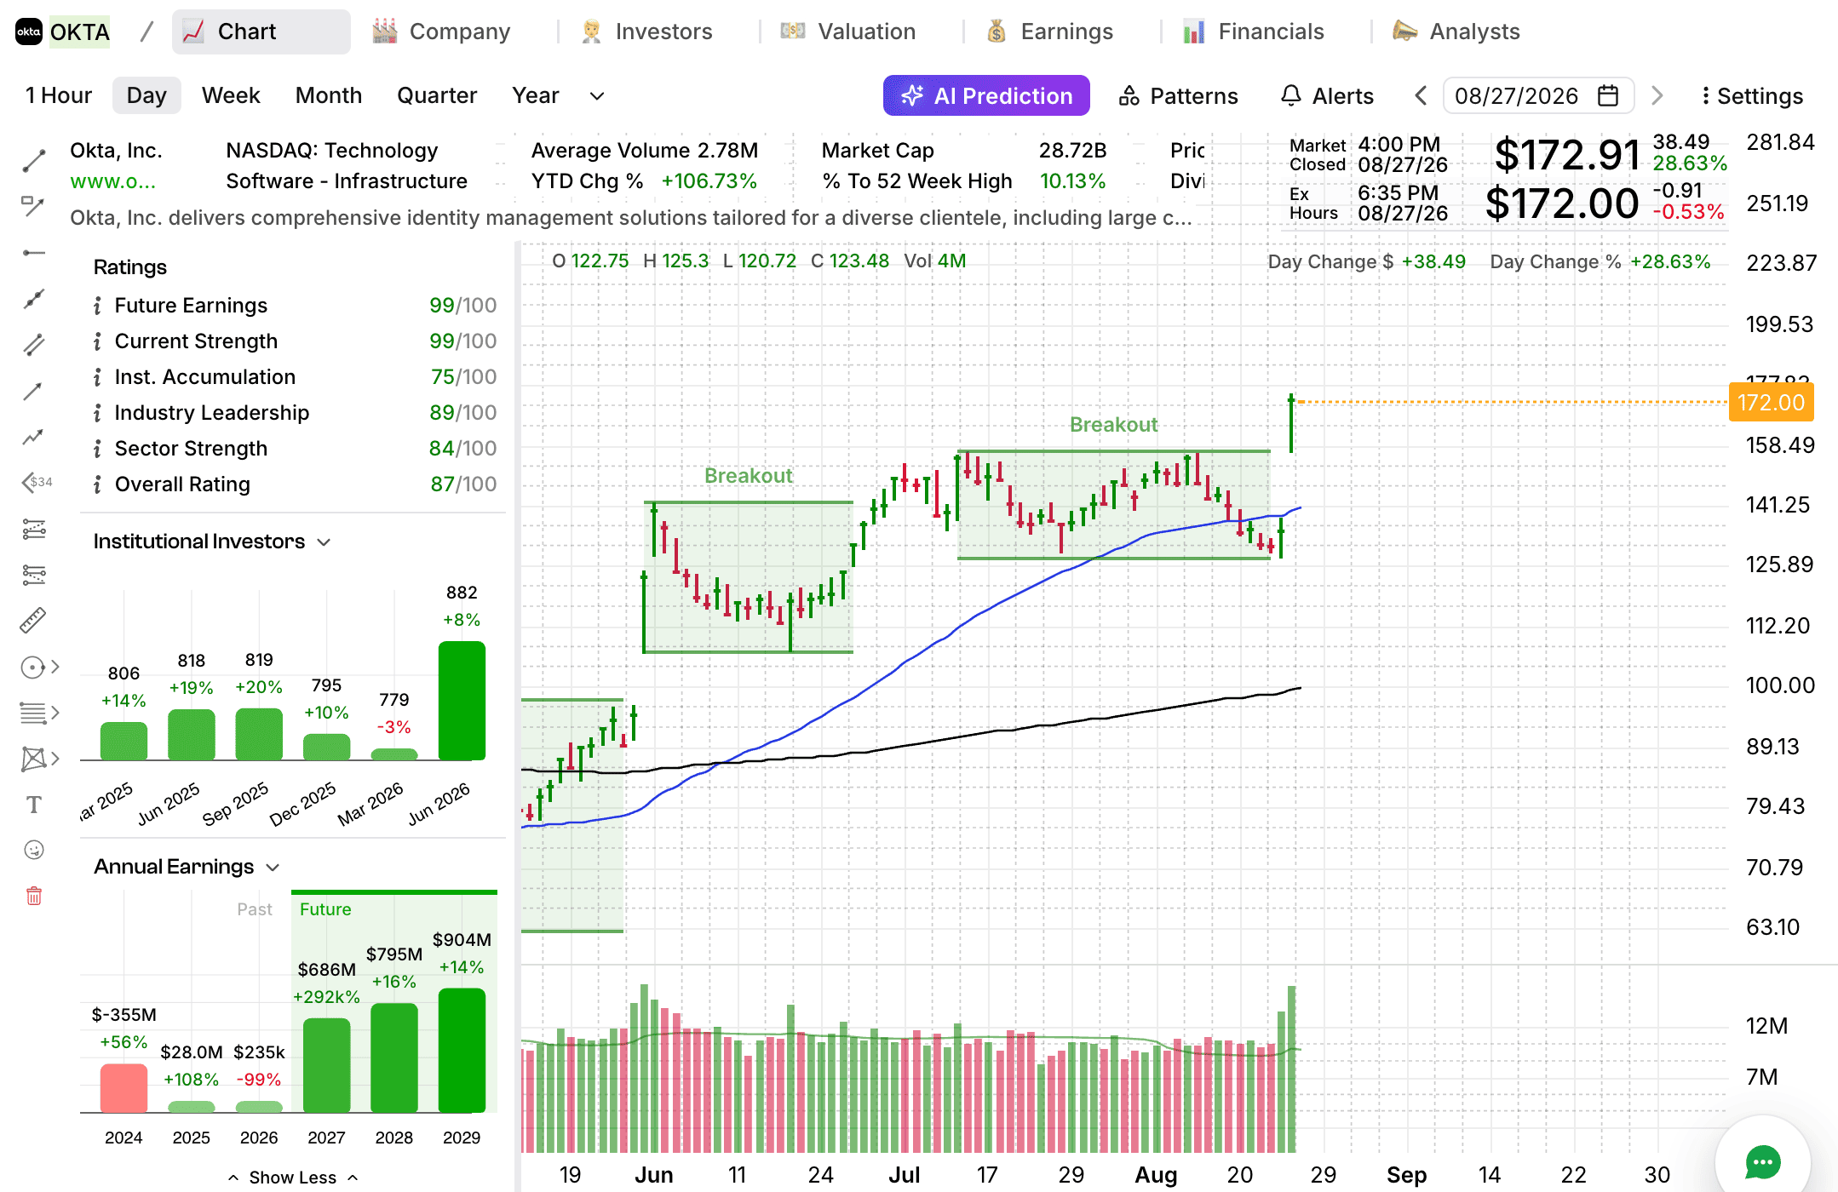This screenshot has width=1838, height=1192.
Task: Go to previous date arrow
Action: [1421, 95]
